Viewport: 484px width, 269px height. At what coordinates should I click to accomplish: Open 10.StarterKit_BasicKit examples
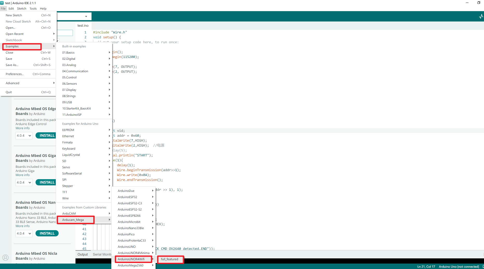click(84, 108)
